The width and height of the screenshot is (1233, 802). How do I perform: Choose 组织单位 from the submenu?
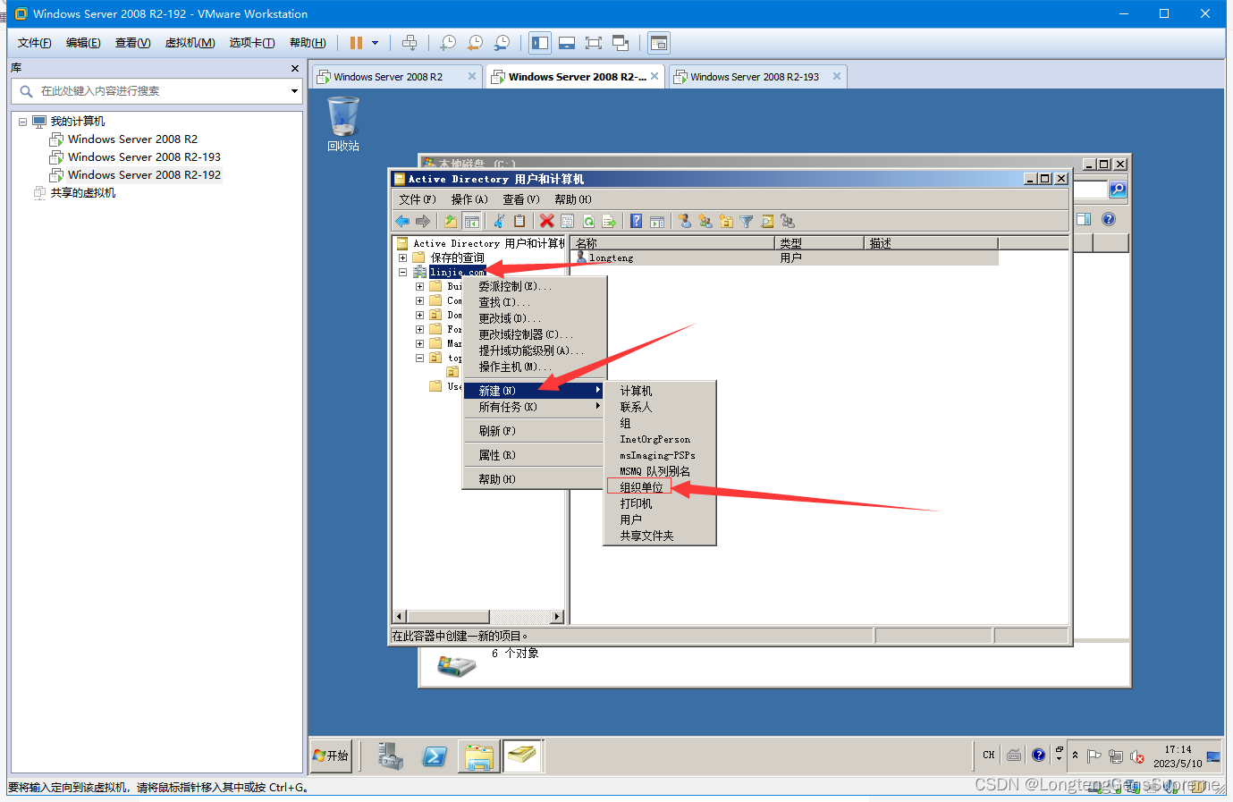click(642, 487)
